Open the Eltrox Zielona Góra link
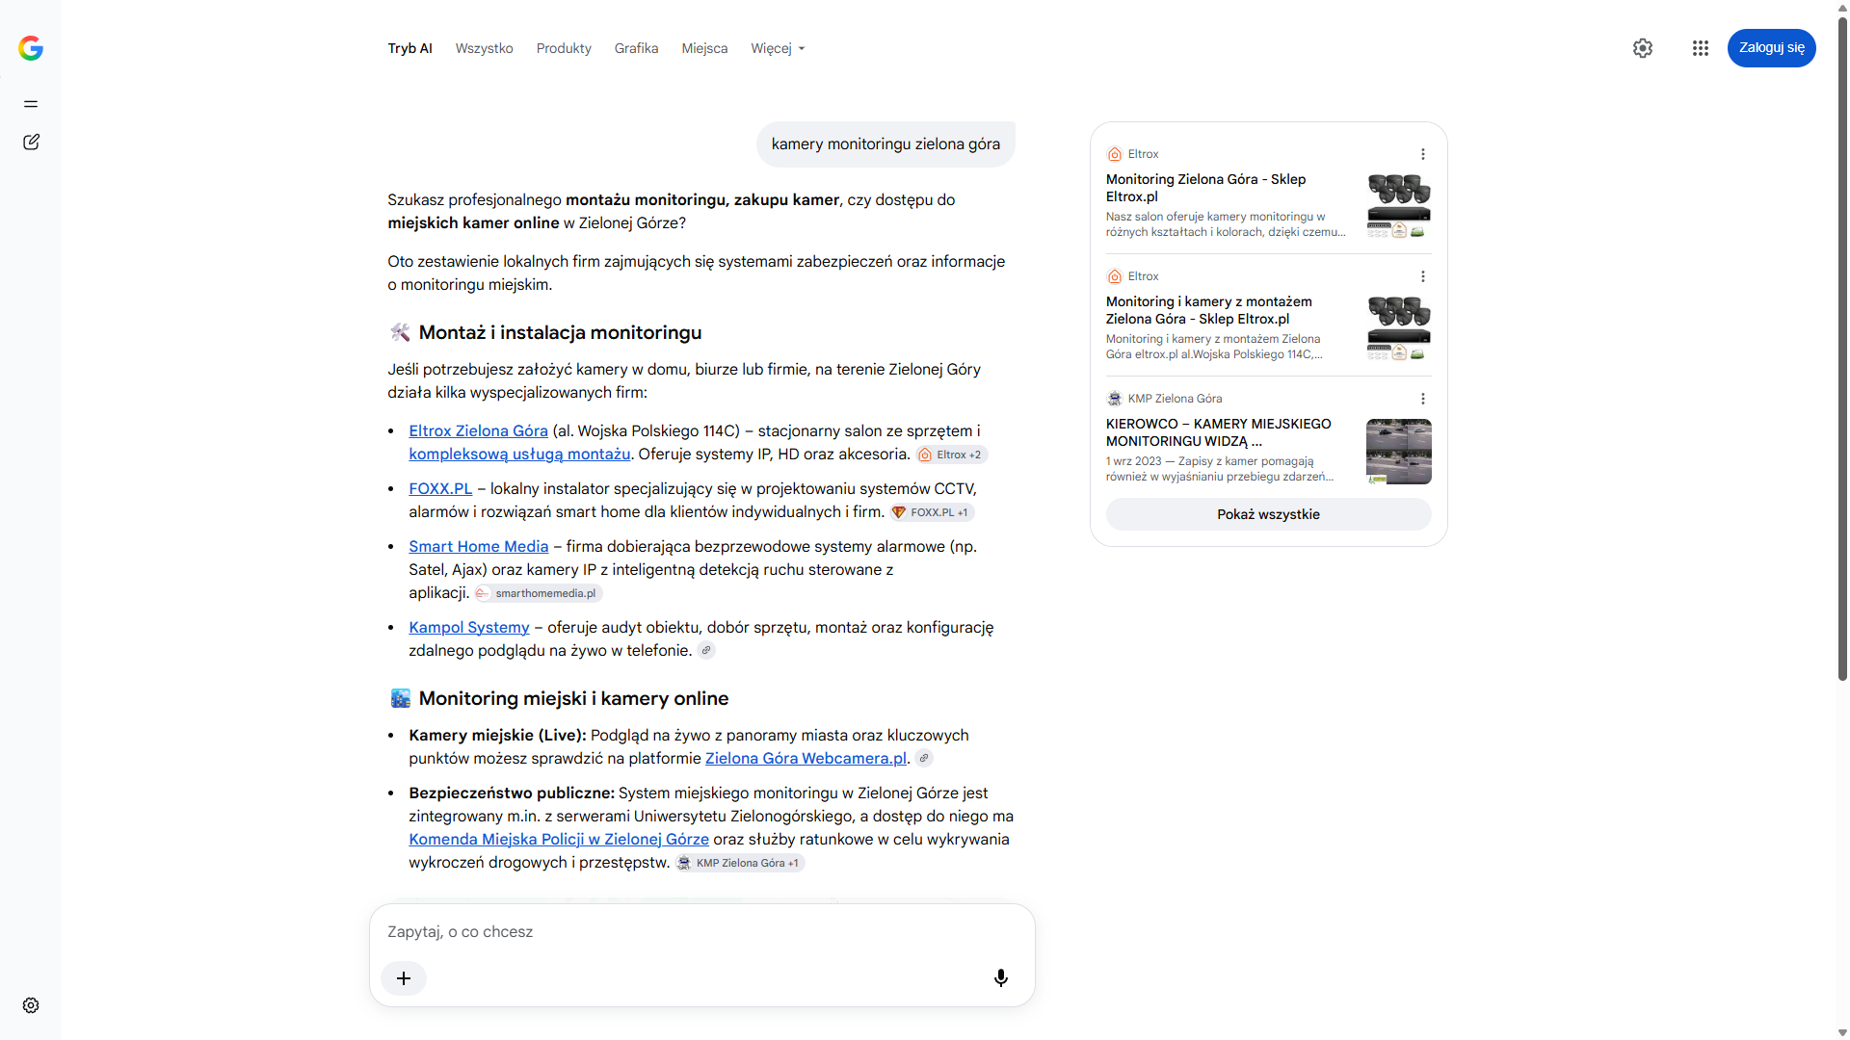 (478, 431)
